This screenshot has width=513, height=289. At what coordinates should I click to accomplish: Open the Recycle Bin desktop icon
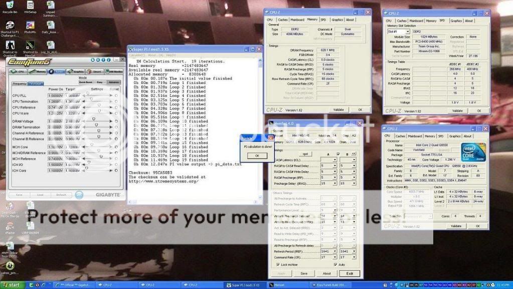coord(10,7)
